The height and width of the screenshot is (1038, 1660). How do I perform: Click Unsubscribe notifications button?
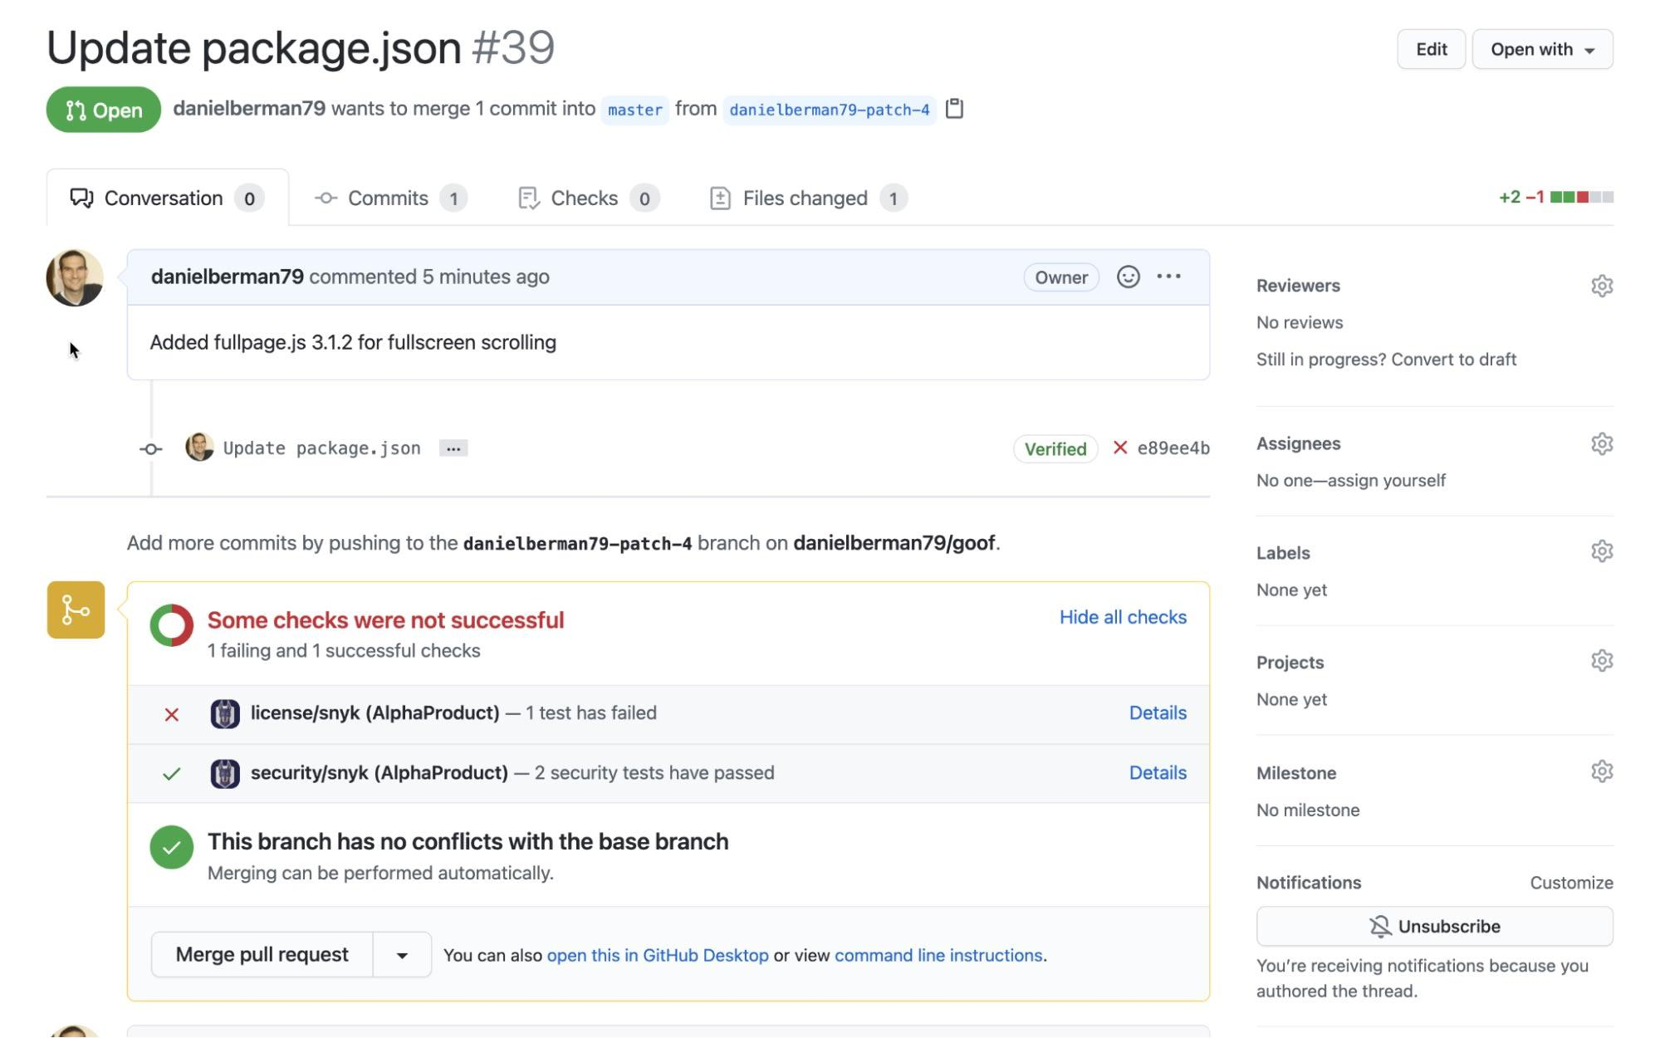pos(1433,926)
